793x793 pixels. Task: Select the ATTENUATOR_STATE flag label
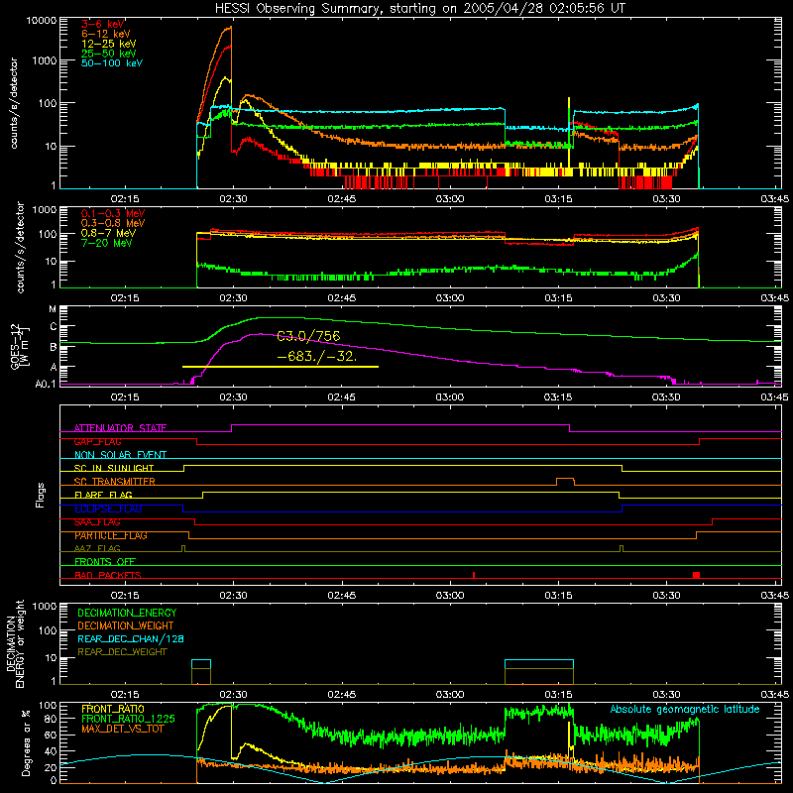click(x=120, y=428)
